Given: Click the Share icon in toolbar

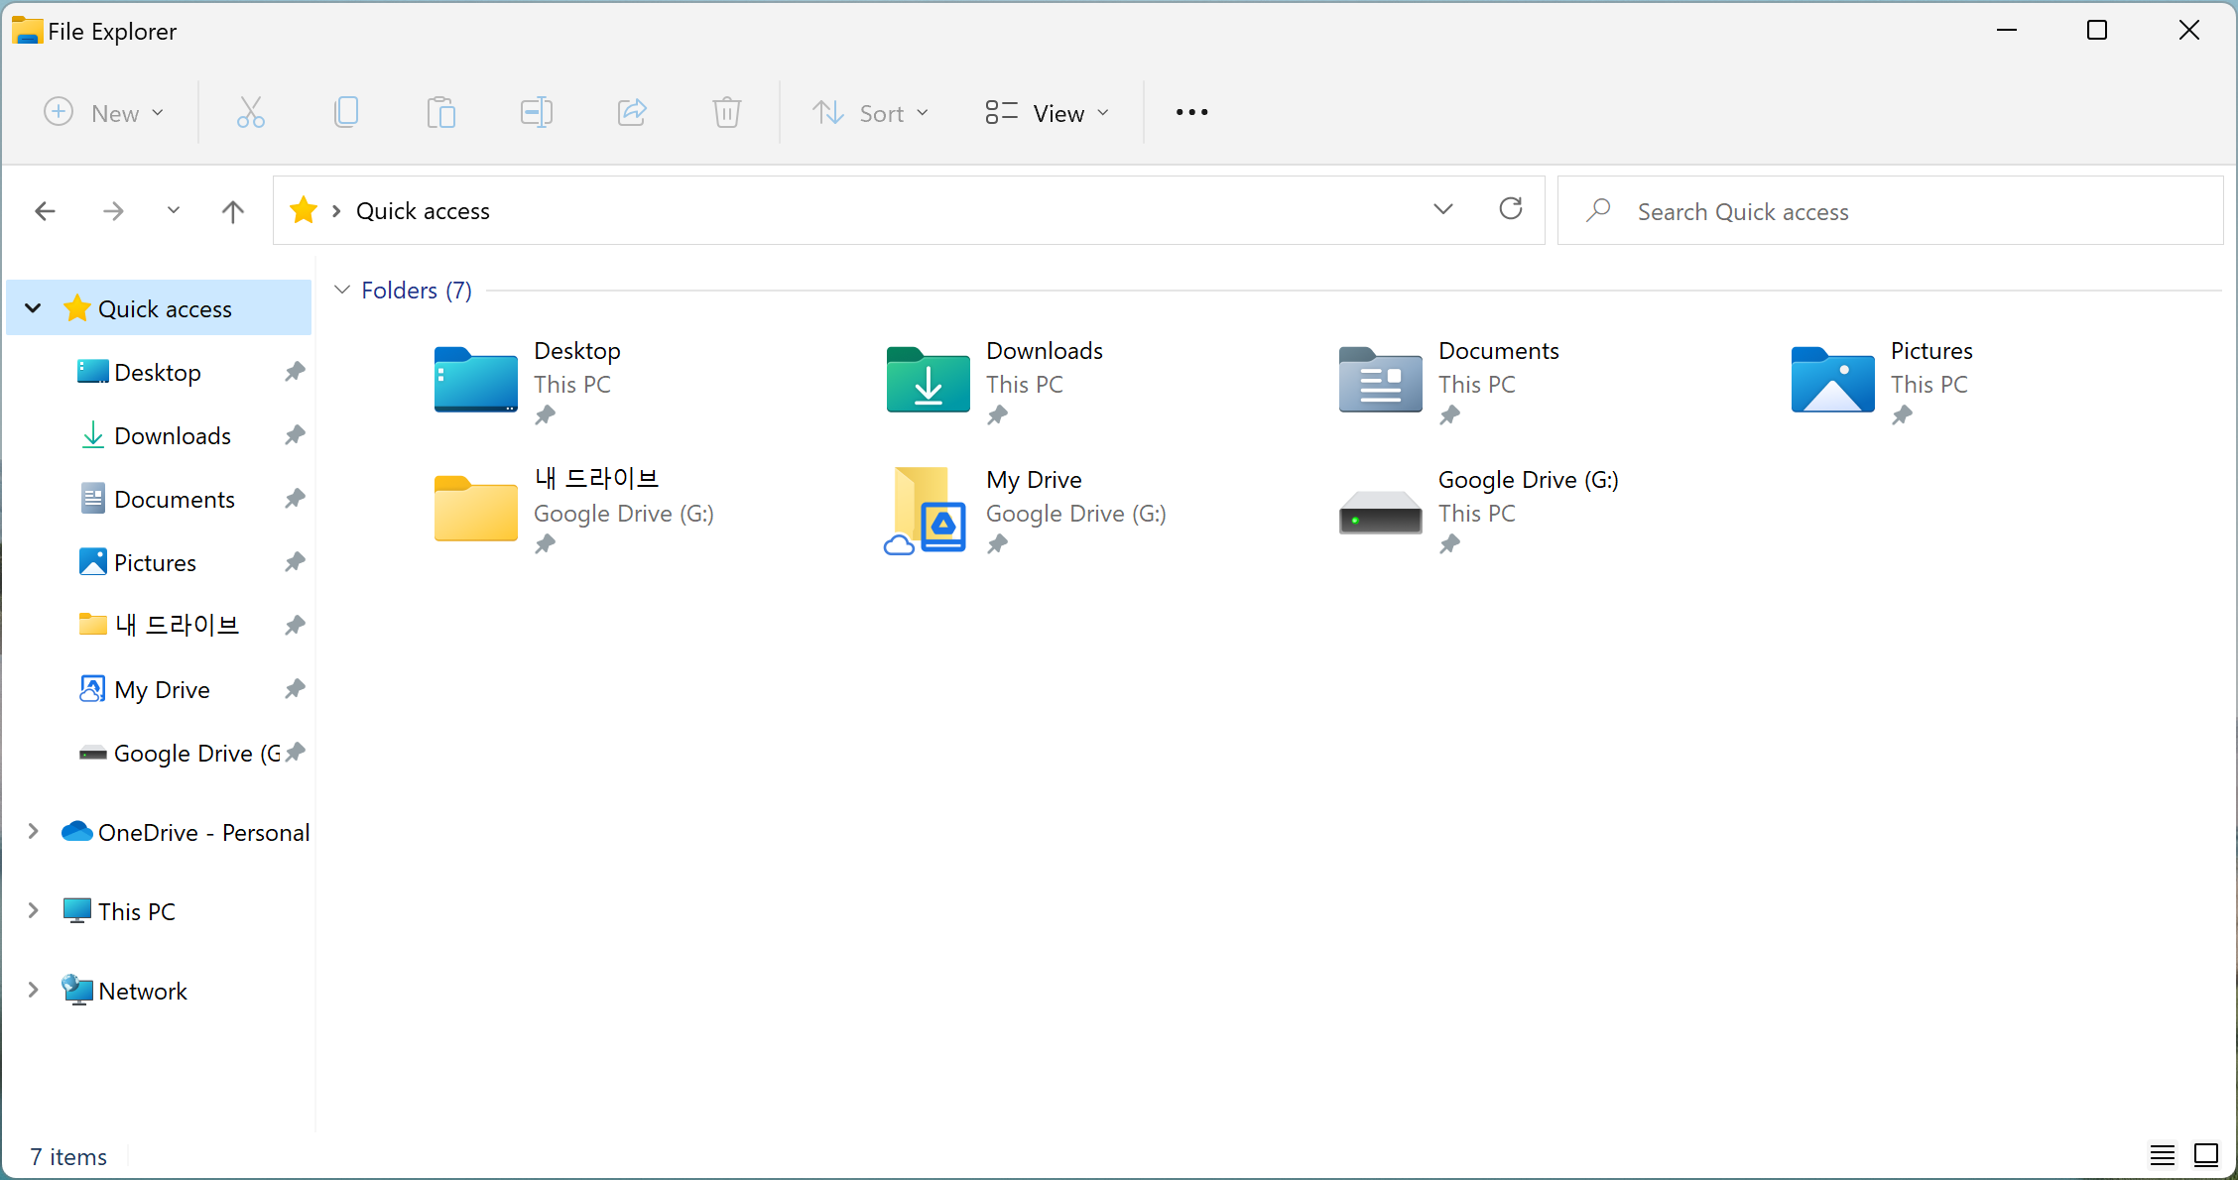Looking at the screenshot, I should [632, 112].
